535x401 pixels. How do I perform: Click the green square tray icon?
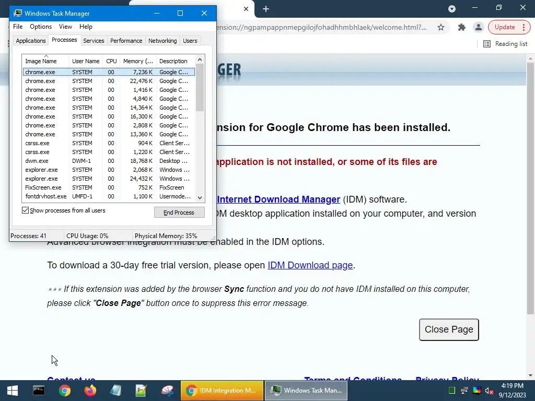coord(452,391)
